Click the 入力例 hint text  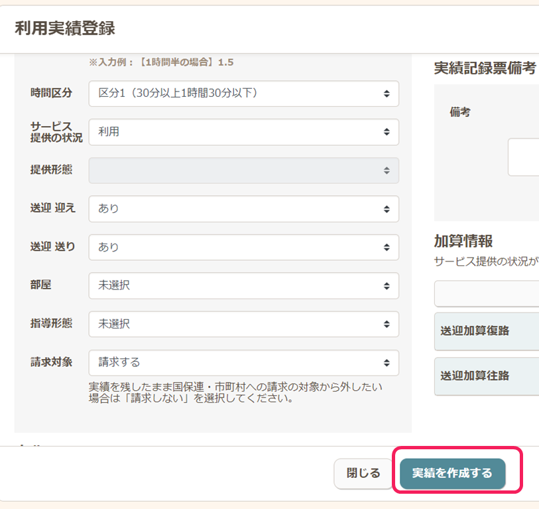point(161,62)
